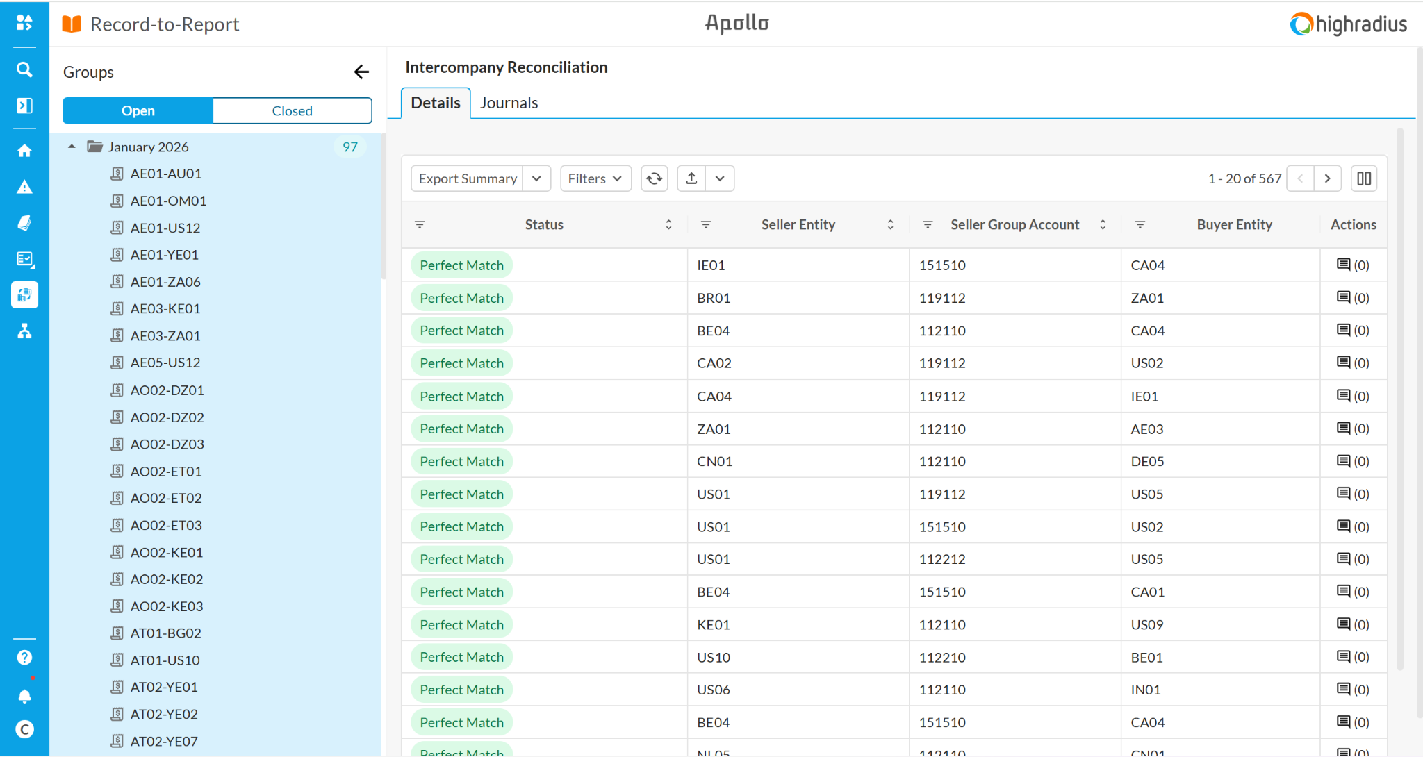This screenshot has height=757, width=1423.
Task: Select the Details tab
Action: point(436,103)
